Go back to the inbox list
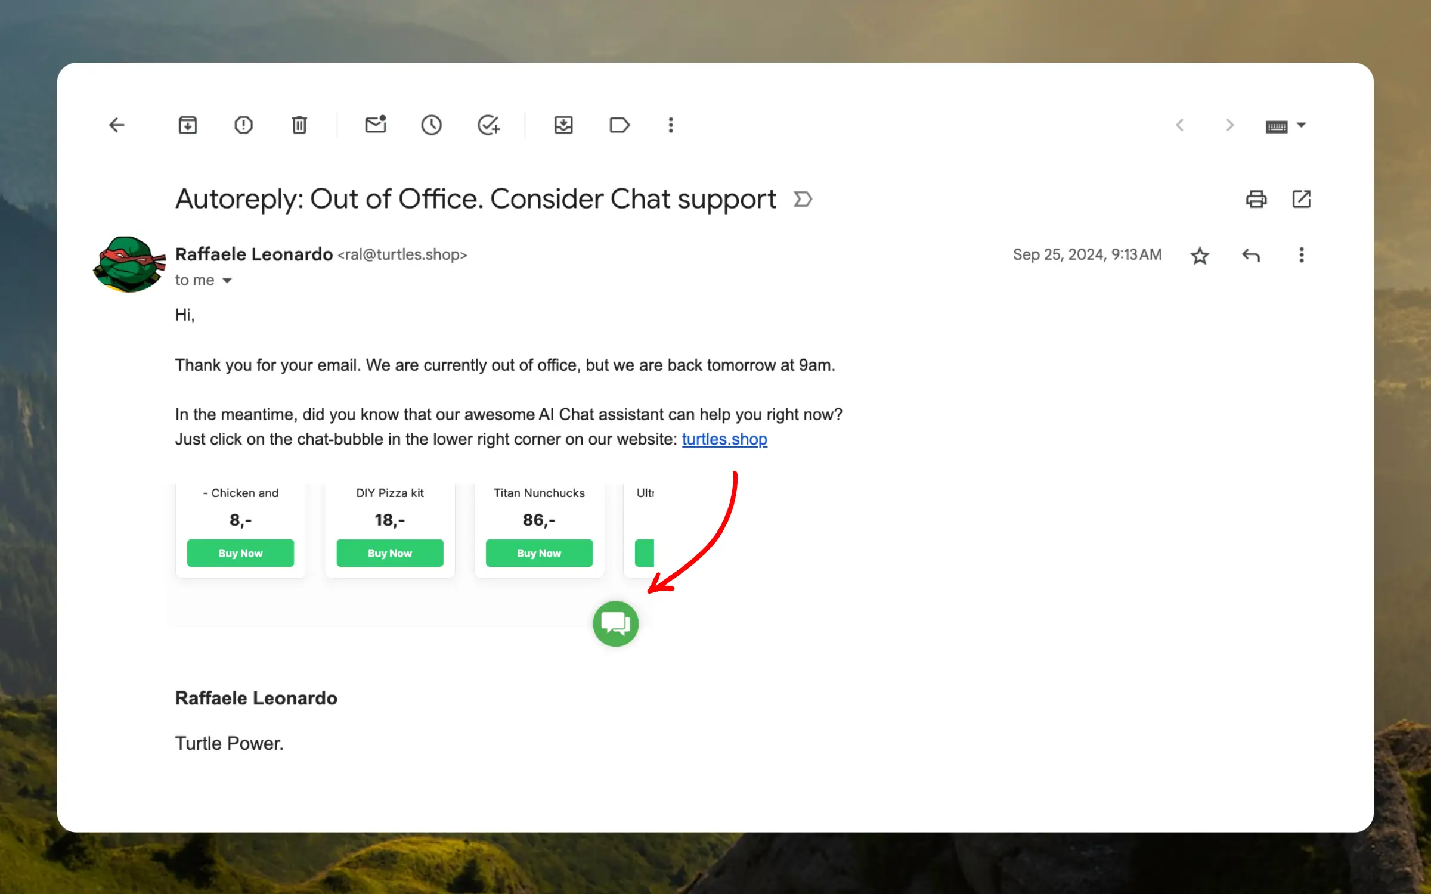 point(117,125)
